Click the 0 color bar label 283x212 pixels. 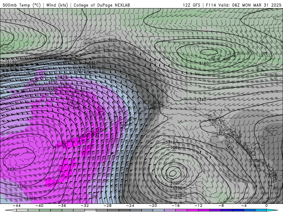click(x=266, y=206)
